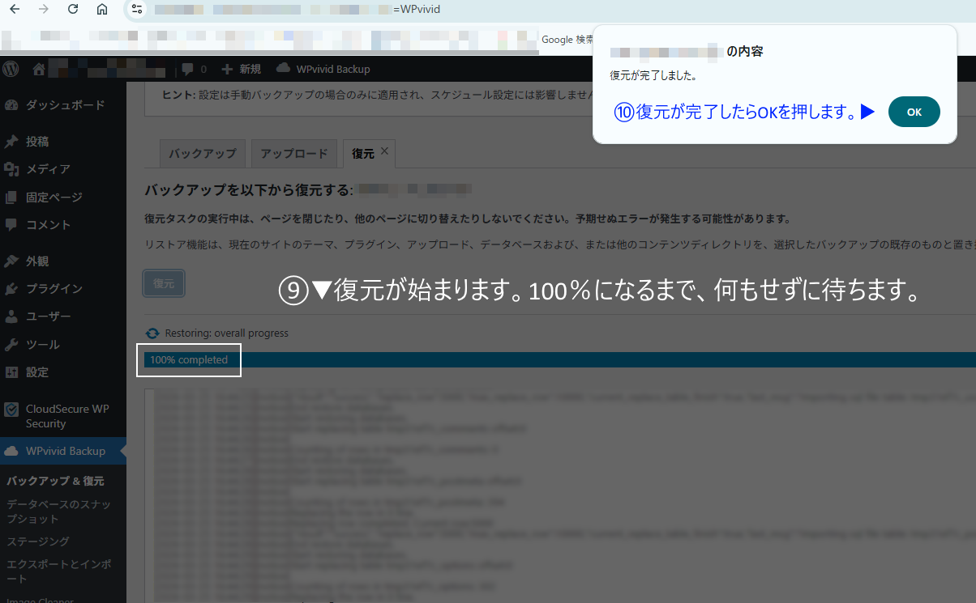Click the 100% completed progress bar
The image size is (976, 603).
coord(559,359)
